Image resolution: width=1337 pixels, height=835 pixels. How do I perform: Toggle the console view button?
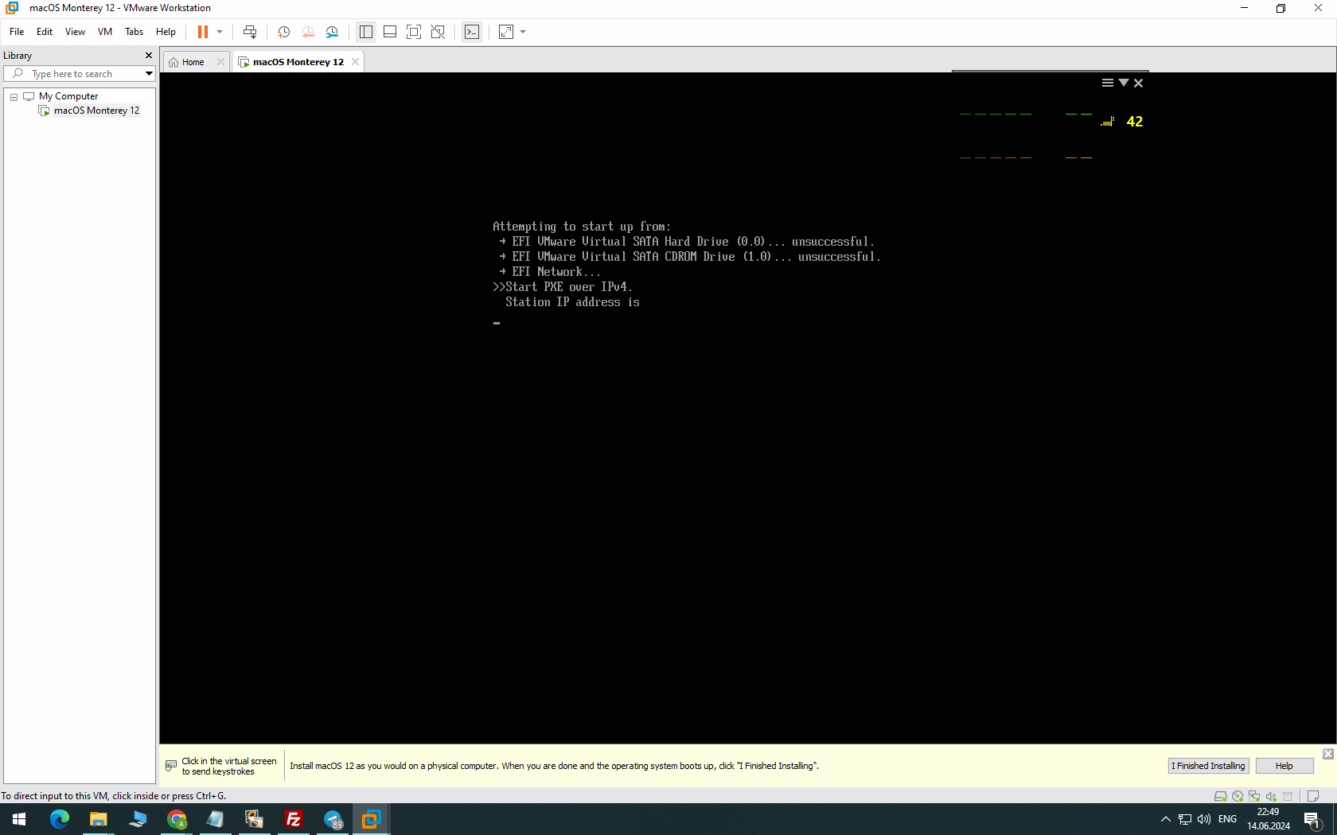[x=472, y=32]
